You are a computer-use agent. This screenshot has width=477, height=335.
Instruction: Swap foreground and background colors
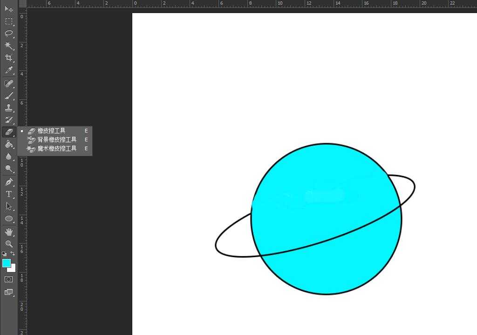13,253
